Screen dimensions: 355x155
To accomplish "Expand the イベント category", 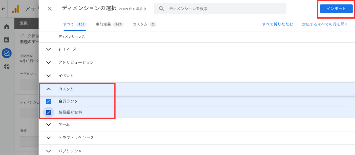I will coord(49,76).
